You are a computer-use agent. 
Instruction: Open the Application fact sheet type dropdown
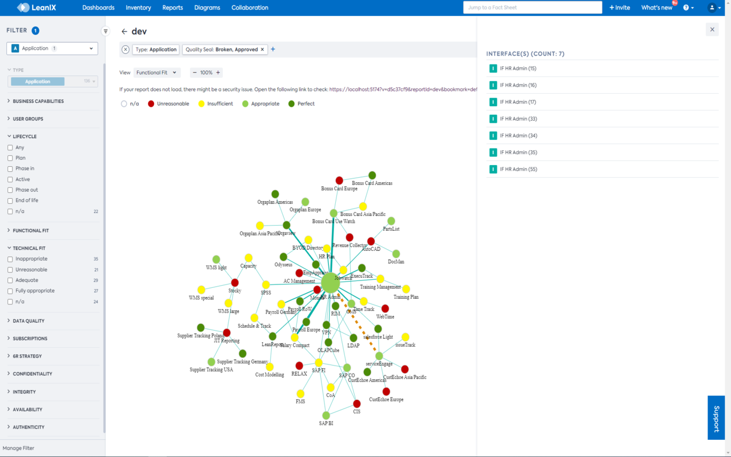52,49
